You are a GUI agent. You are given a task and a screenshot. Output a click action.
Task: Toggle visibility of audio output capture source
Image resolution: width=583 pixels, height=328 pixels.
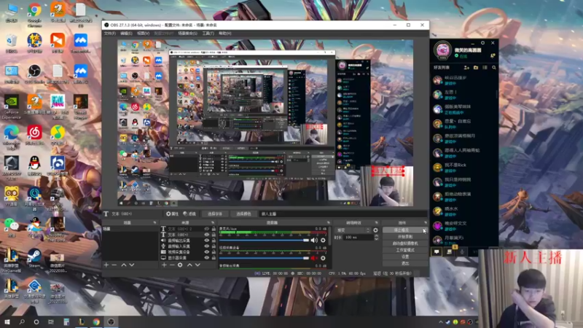click(207, 241)
